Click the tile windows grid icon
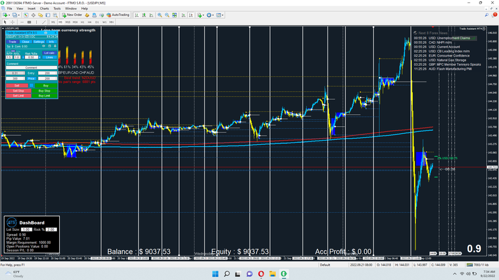The width and height of the screenshot is (499, 280). 175,15
